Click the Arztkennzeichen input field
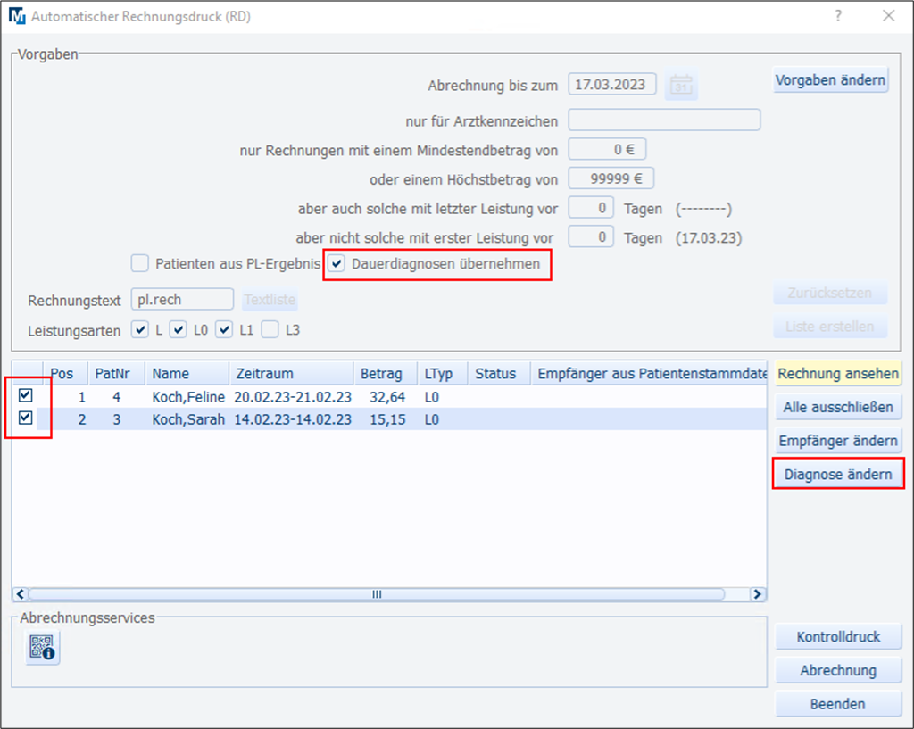The width and height of the screenshot is (914, 729). click(x=664, y=120)
